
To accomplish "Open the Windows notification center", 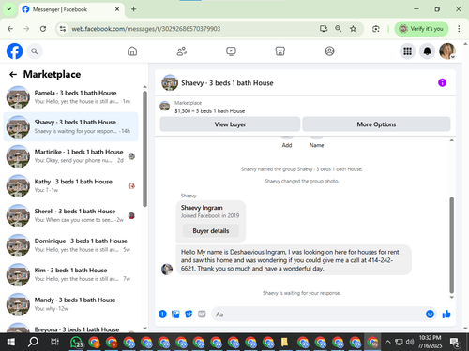I will pyautogui.click(x=454, y=342).
